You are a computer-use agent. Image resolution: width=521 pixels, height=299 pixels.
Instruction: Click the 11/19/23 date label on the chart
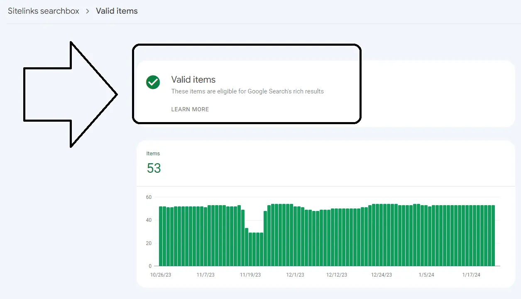[x=250, y=274]
